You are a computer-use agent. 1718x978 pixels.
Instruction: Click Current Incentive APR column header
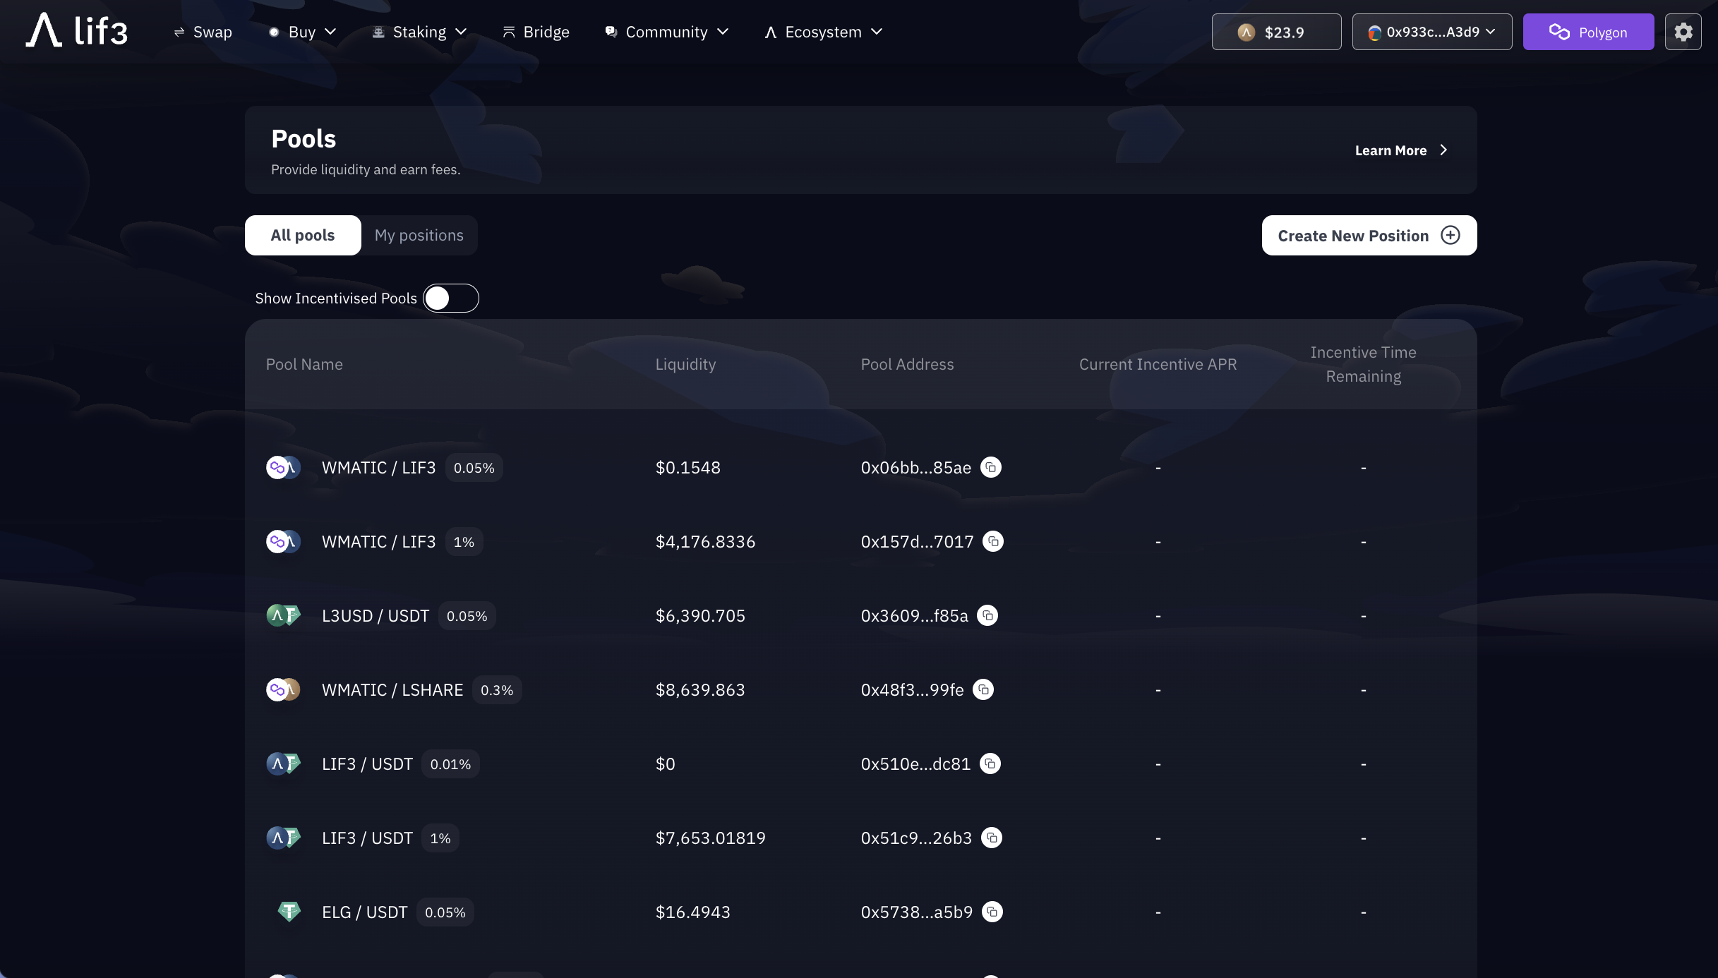pyautogui.click(x=1158, y=364)
